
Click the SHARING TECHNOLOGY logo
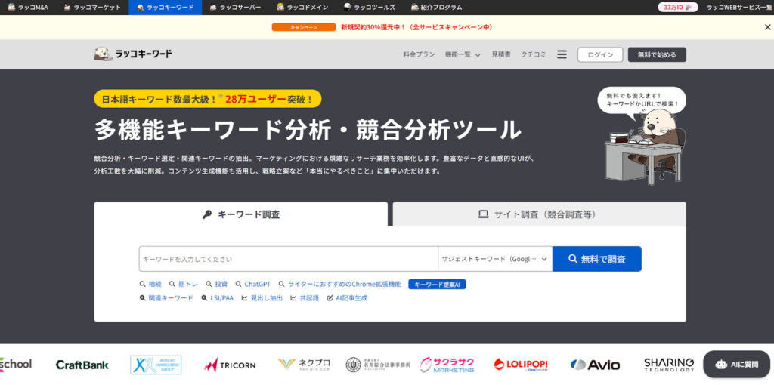[669, 365]
